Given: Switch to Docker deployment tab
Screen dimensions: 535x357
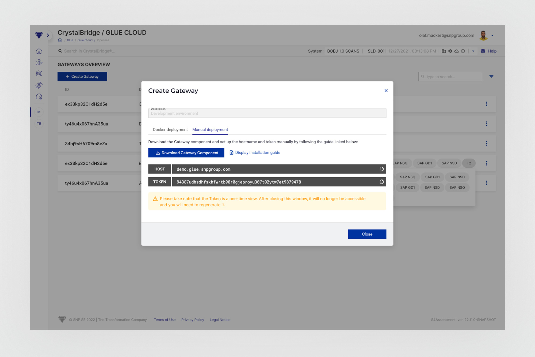Looking at the screenshot, I should (170, 130).
